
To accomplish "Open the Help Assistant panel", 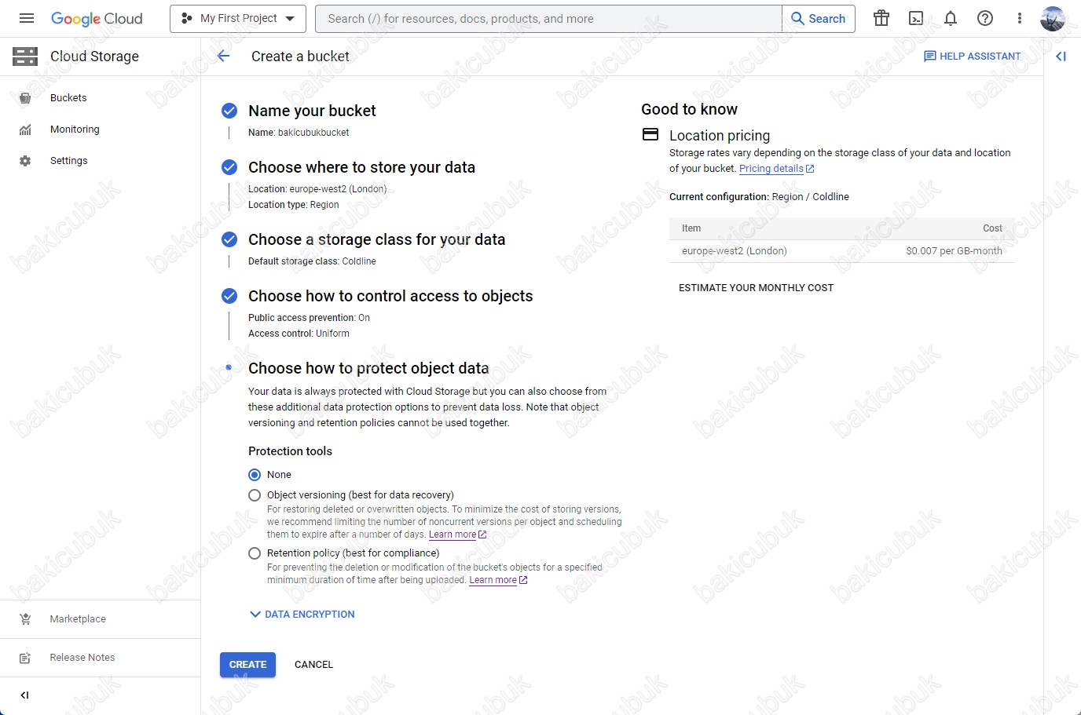I will [x=973, y=57].
